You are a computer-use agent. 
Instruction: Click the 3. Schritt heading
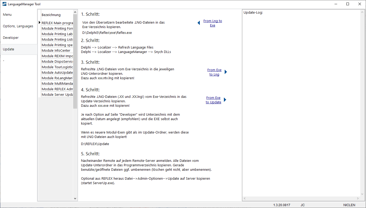(x=90, y=62)
